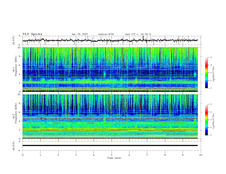The height and width of the screenshot is (174, 226).
Task: Click the "VLF Spectra" plot title
Action: point(32,34)
